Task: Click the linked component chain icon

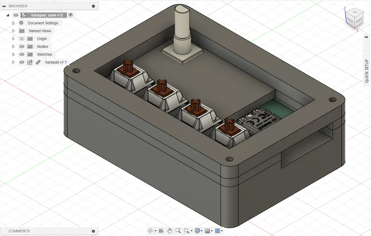Action: pos(38,62)
